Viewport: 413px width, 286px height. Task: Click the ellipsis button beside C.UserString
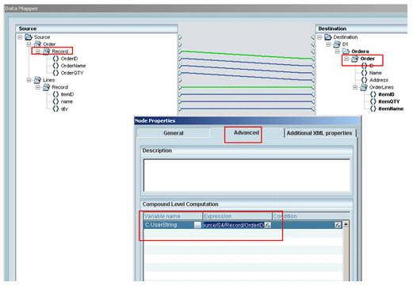[x=197, y=225]
